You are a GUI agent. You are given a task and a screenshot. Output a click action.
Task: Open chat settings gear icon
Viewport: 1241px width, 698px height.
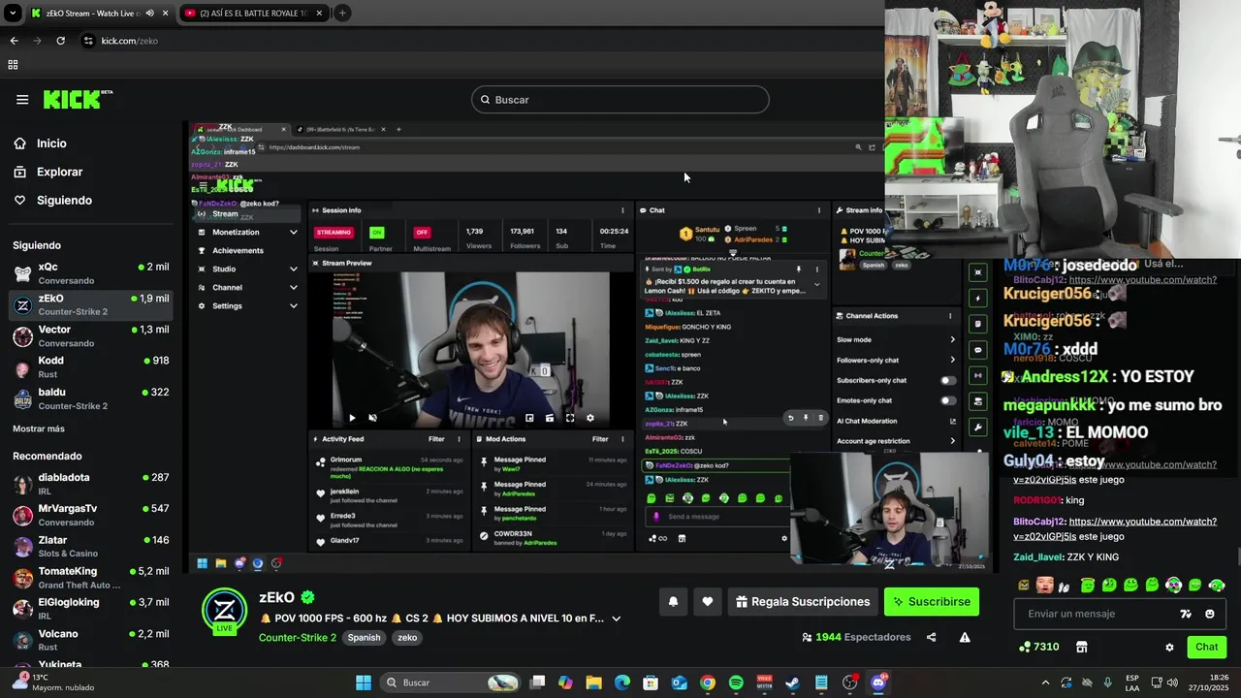pos(1169,648)
